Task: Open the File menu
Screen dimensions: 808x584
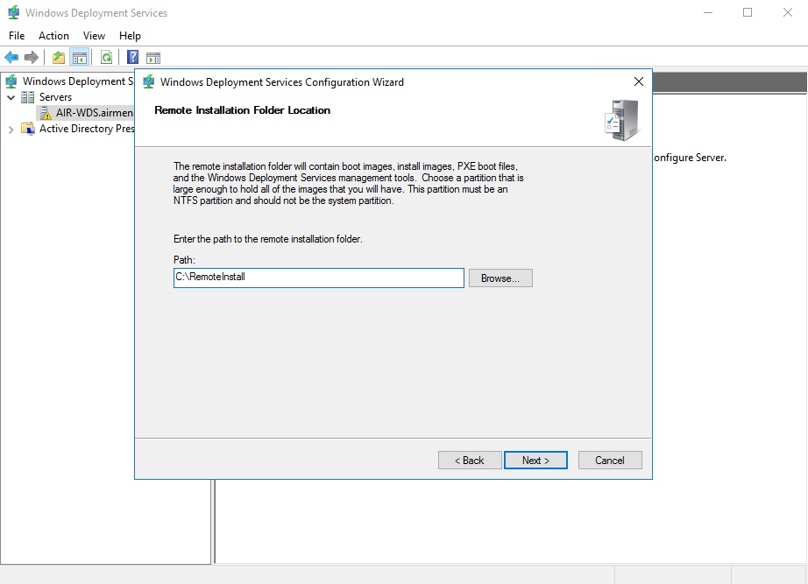Action: click(17, 36)
